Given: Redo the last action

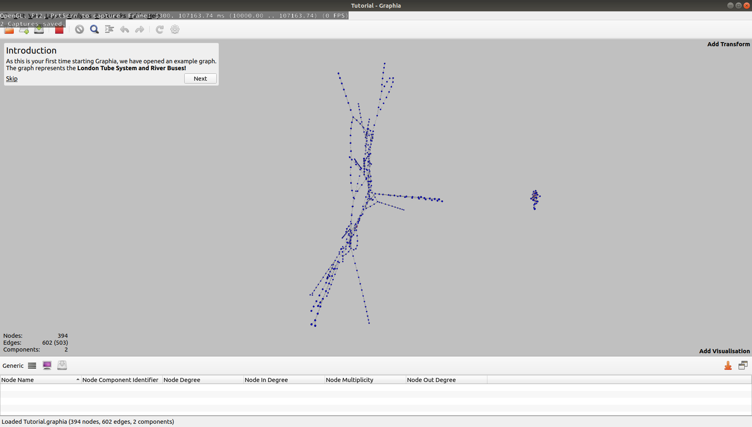Looking at the screenshot, I should [140, 29].
